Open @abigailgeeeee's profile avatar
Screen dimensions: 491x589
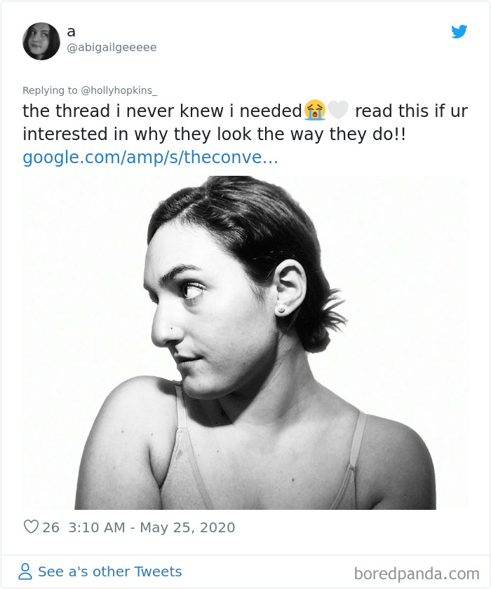tap(41, 41)
